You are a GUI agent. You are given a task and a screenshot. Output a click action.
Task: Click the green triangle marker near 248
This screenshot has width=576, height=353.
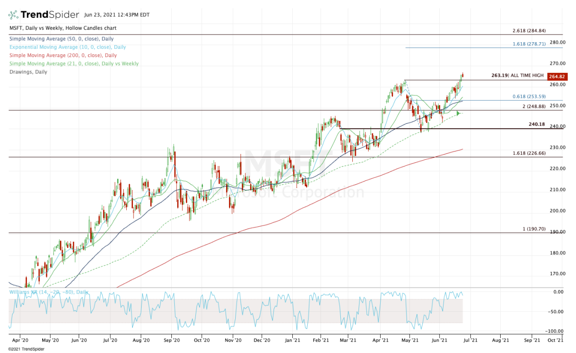pyautogui.click(x=458, y=114)
